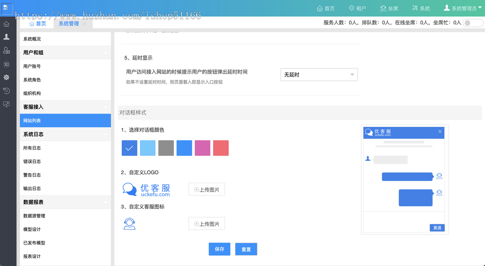Close the 系统管理 tab

point(85,24)
